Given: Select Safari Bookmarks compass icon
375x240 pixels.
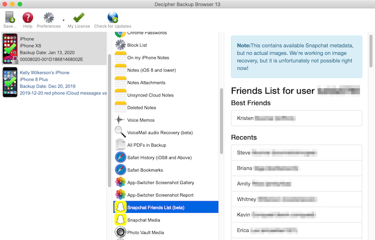Looking at the screenshot, I should pyautogui.click(x=120, y=170).
